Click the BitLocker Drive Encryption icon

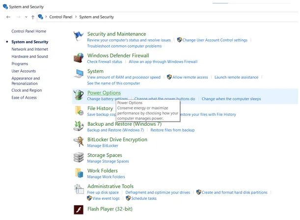[79, 142]
